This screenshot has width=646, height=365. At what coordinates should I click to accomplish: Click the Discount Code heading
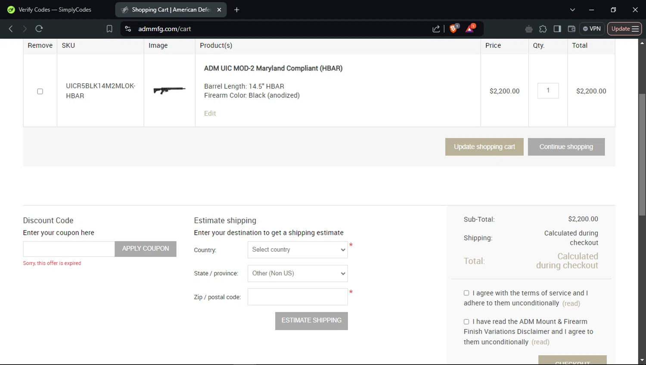pos(48,220)
